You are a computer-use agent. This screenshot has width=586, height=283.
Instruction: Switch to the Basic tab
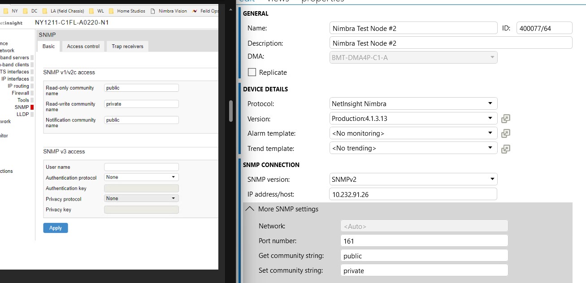[x=48, y=46]
